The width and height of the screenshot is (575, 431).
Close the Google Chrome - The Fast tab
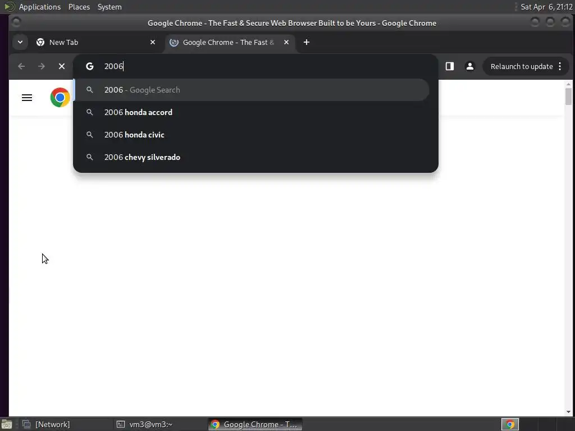[x=286, y=42]
